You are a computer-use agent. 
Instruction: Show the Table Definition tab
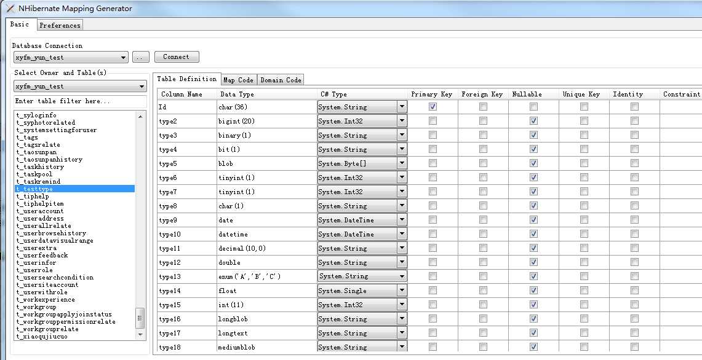pyautogui.click(x=186, y=79)
